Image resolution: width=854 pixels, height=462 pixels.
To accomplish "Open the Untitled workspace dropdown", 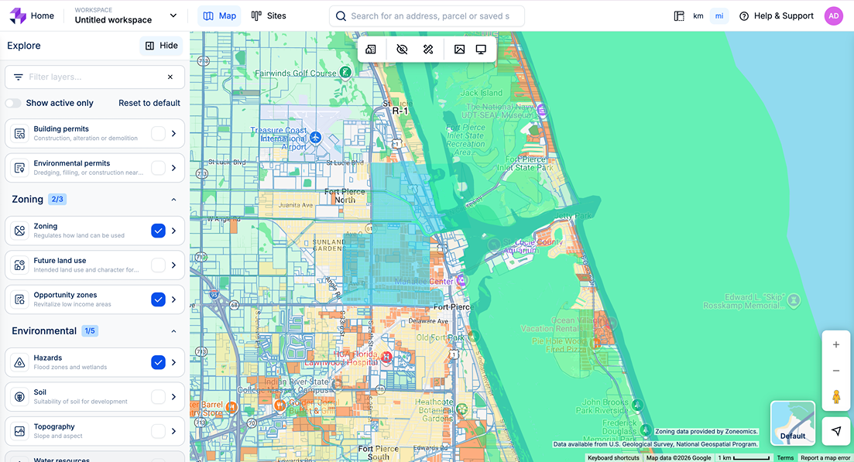I will (x=173, y=15).
